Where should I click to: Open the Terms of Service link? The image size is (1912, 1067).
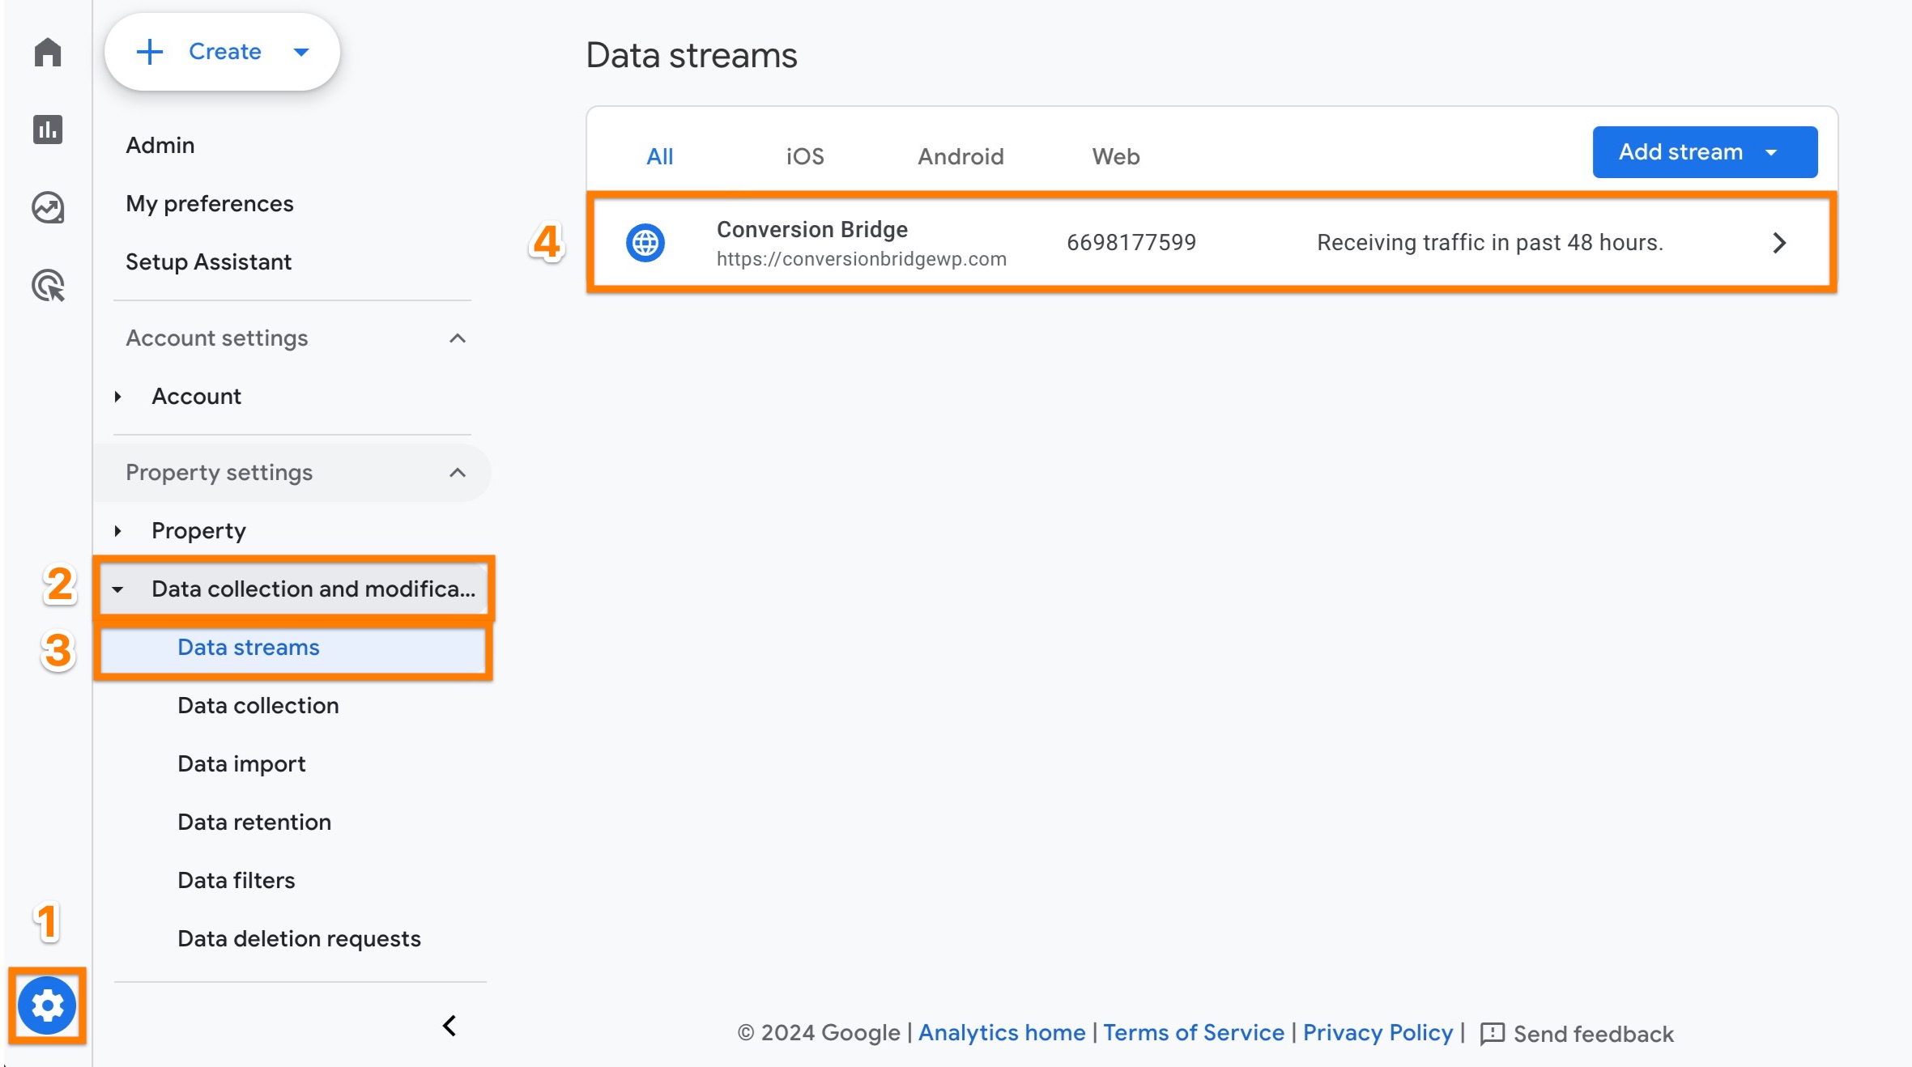coord(1193,1032)
